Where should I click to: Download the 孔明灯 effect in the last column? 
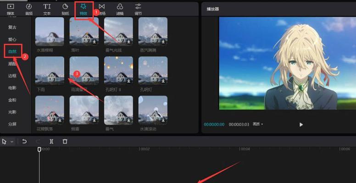(x=163, y=81)
